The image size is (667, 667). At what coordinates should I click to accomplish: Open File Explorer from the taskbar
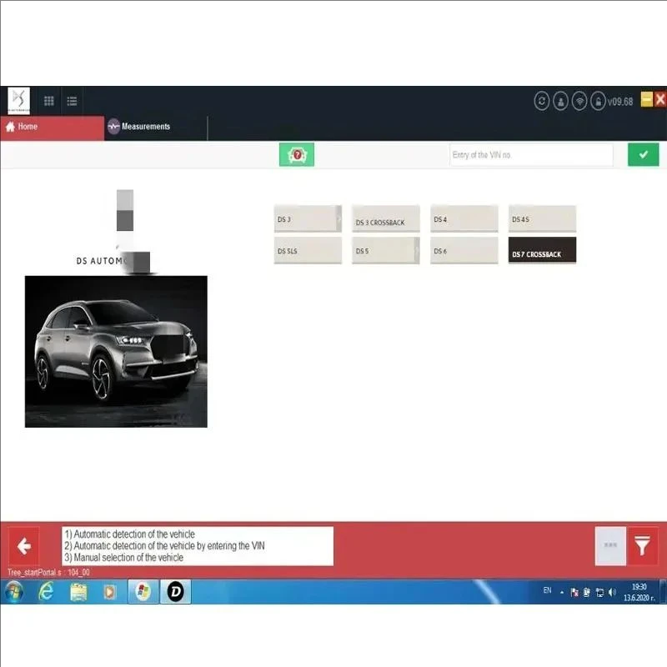(x=78, y=592)
